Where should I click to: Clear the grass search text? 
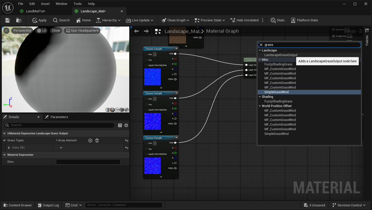(261, 45)
